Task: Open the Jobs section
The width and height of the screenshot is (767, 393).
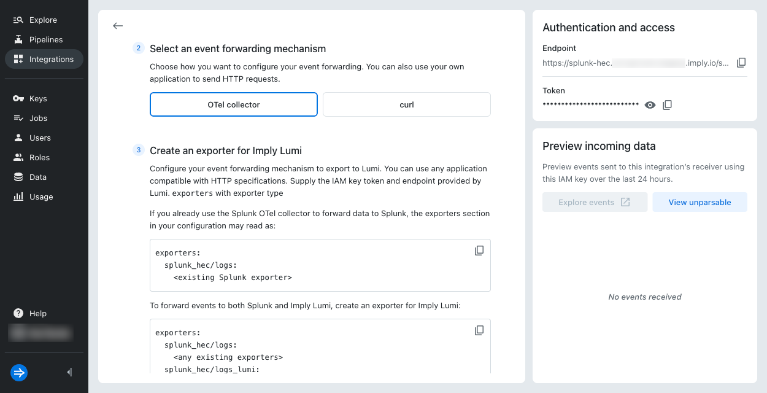Action: point(44,118)
